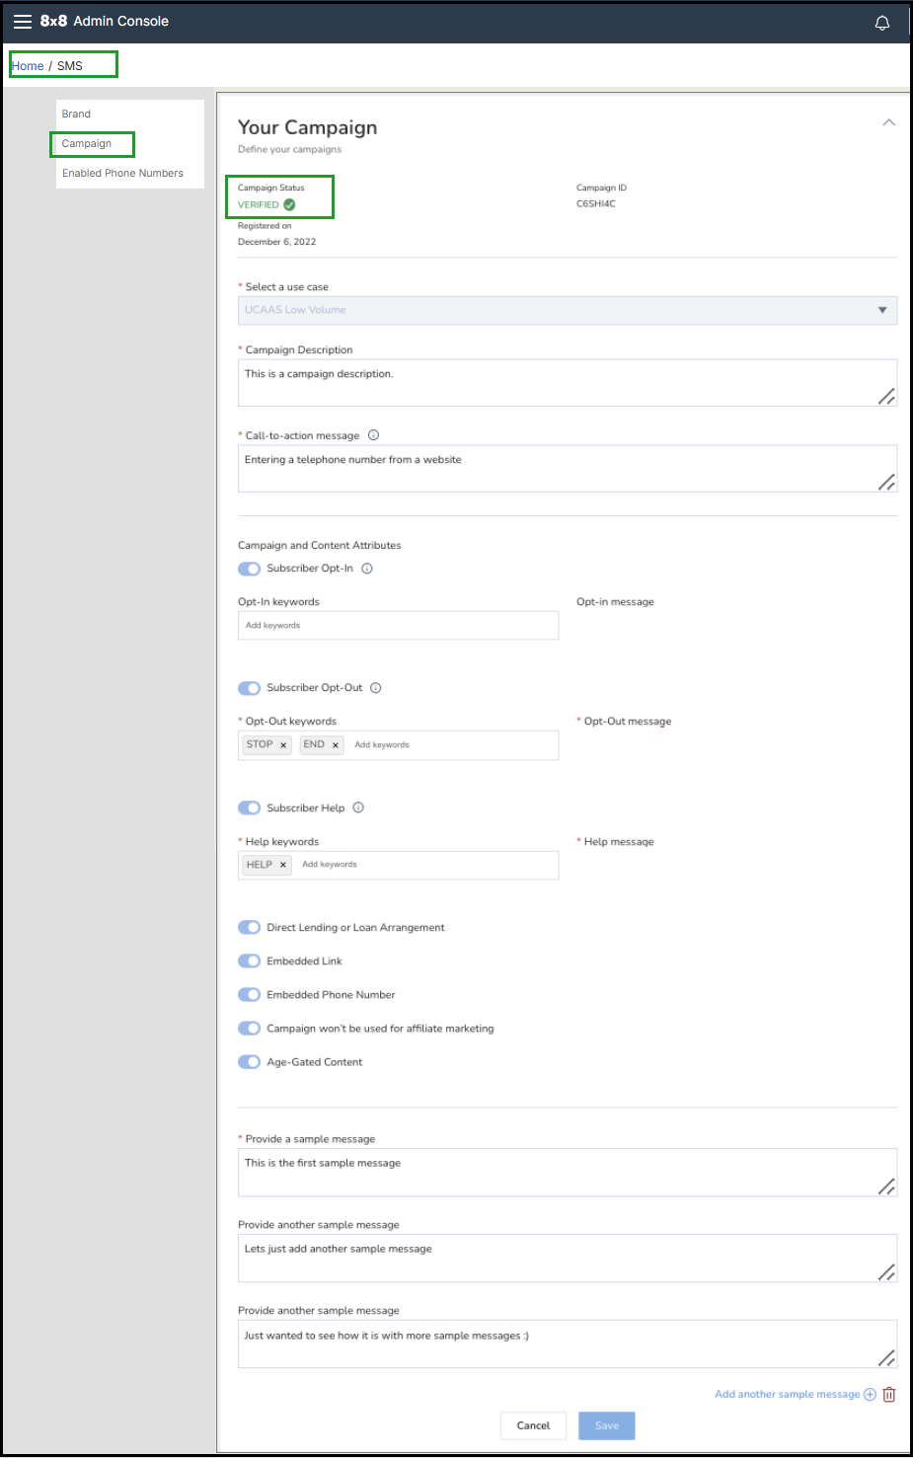Click Add another sample message link

pos(788,1395)
